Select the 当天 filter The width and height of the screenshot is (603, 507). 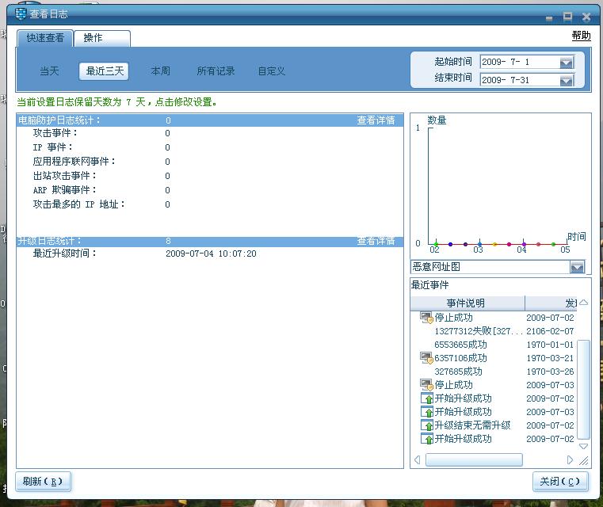pos(50,71)
